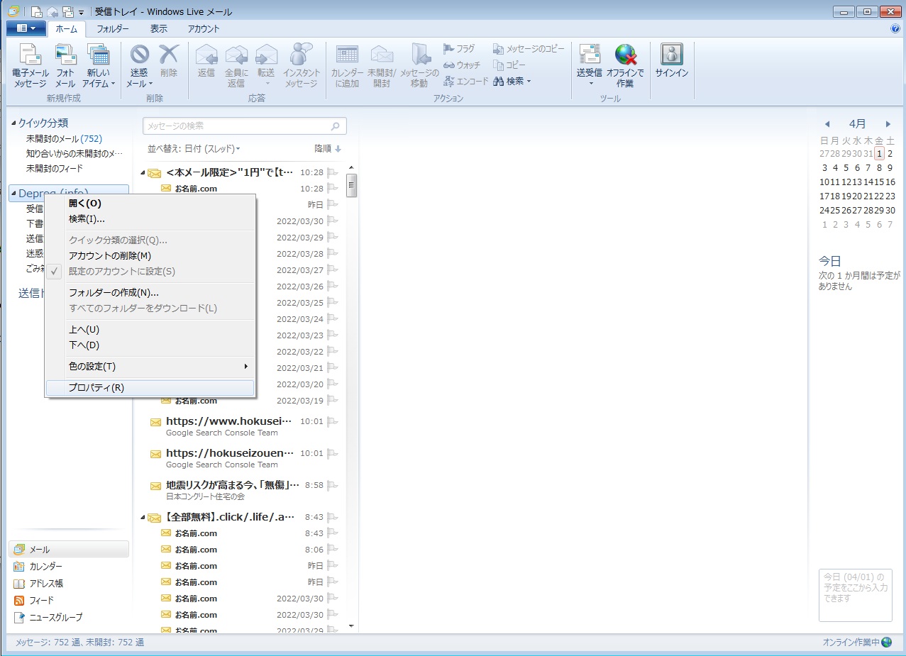Choose 開く(O) from context menu
Viewport: 906px width, 656px height.
coord(150,204)
